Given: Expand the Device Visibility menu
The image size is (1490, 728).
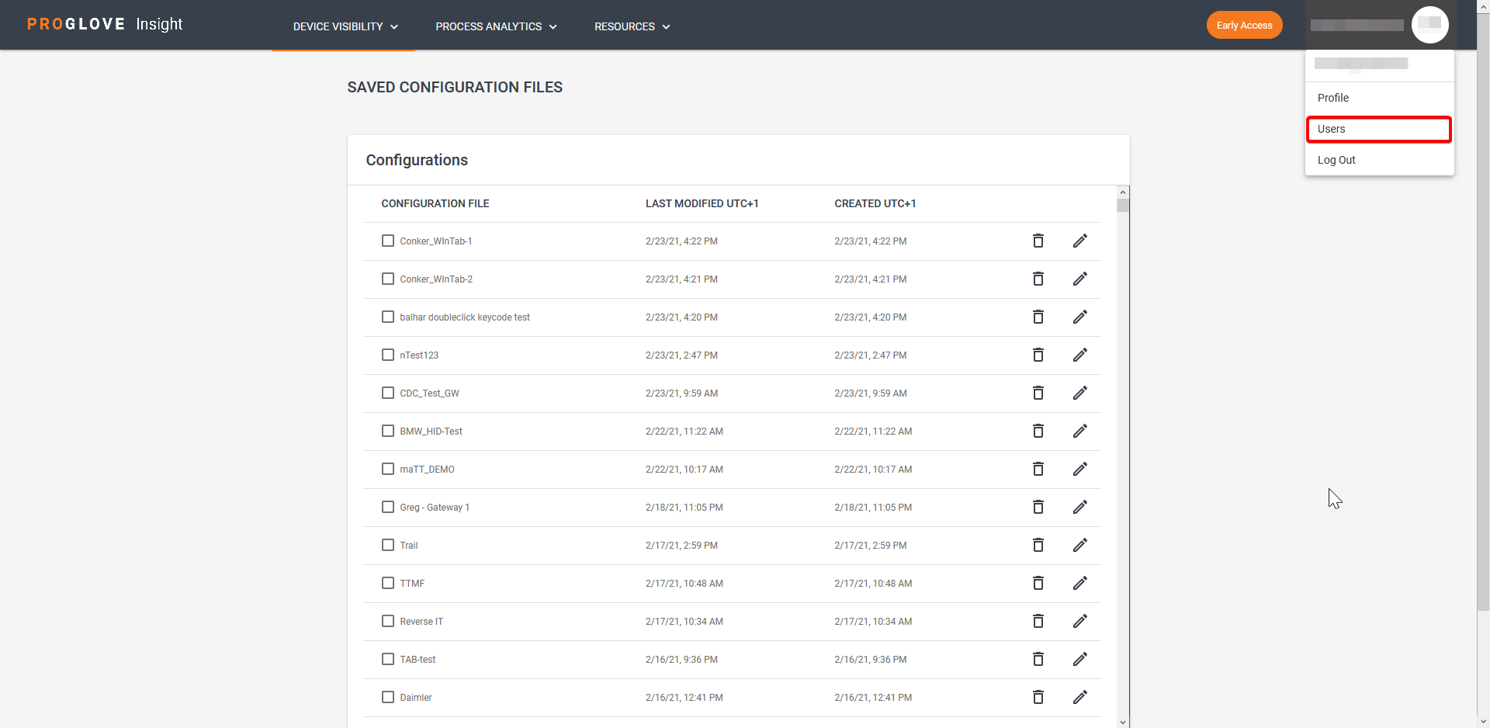Looking at the screenshot, I should click(x=345, y=26).
